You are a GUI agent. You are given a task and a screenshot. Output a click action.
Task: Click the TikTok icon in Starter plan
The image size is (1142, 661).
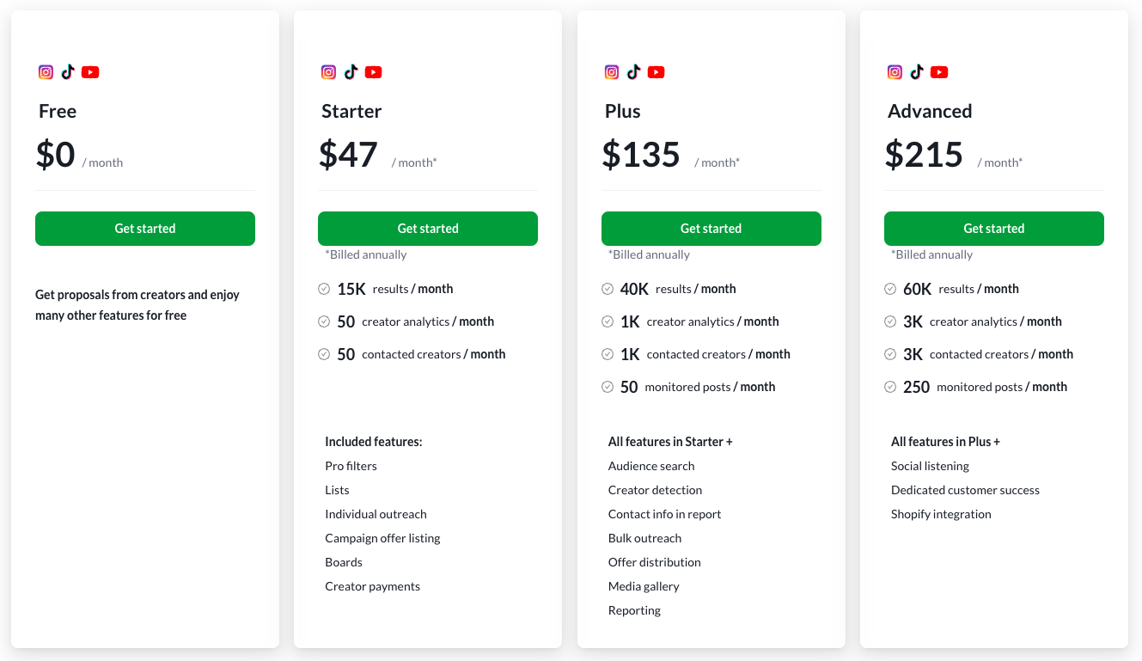pos(351,72)
